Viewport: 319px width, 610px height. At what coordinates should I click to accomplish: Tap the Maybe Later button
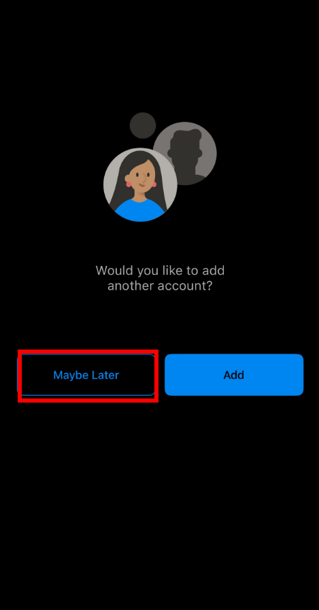(x=86, y=375)
